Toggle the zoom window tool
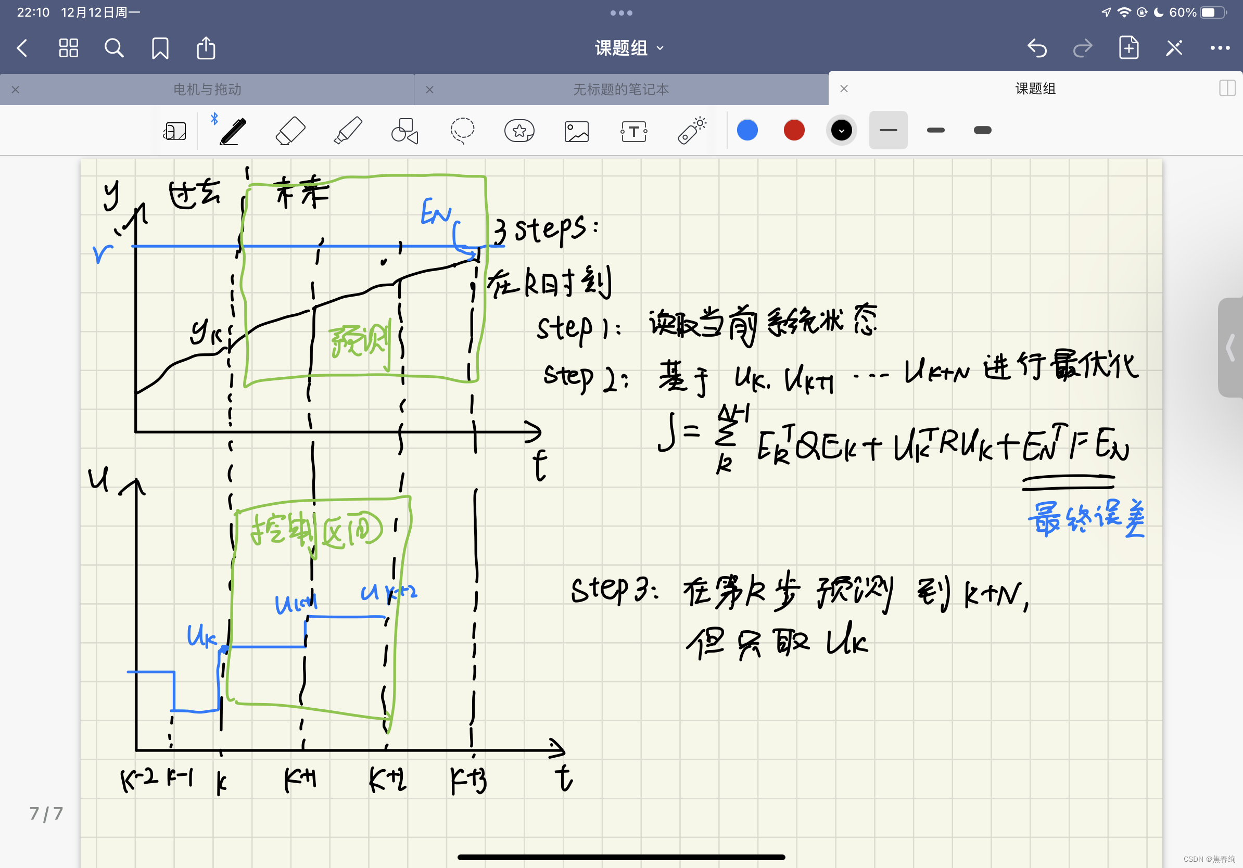The height and width of the screenshot is (868, 1243). (x=174, y=131)
